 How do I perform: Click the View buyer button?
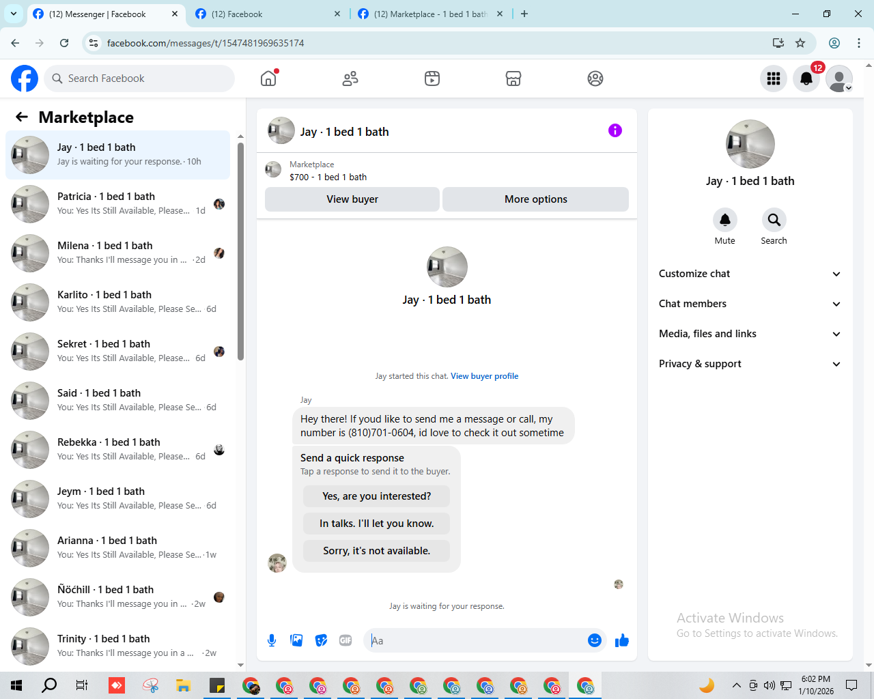point(352,199)
